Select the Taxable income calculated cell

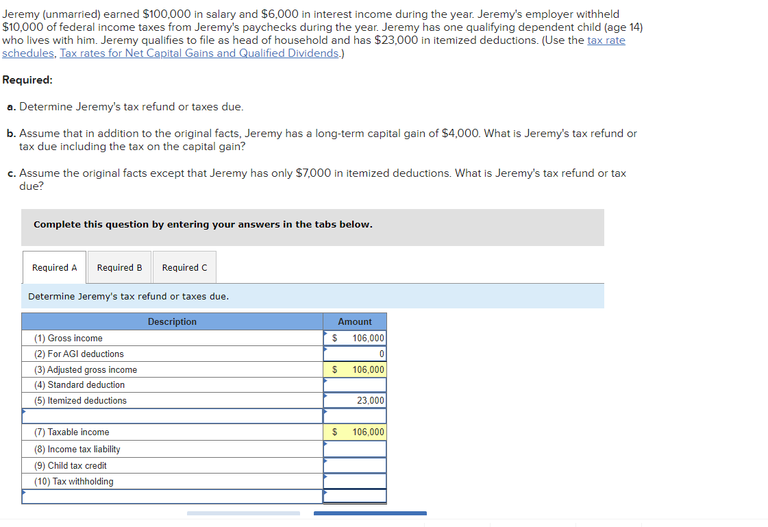pos(355,432)
